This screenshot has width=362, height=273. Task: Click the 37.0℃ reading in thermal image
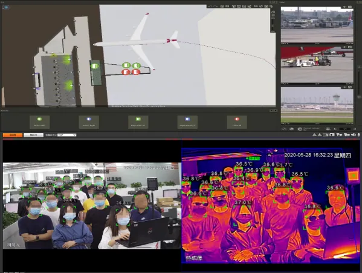(x=242, y=203)
